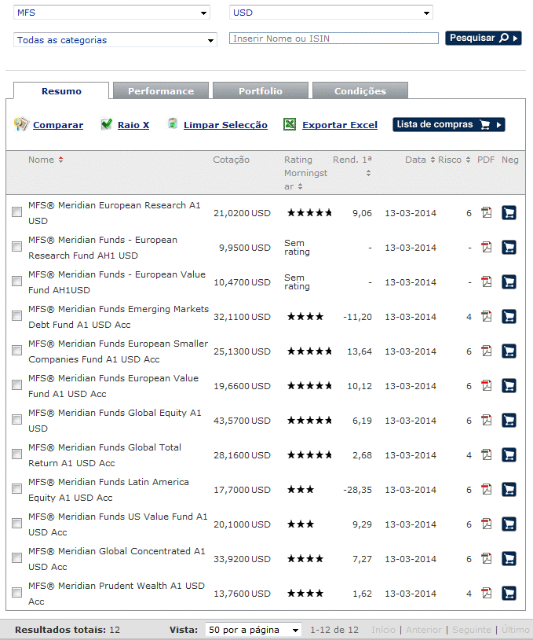This screenshot has width=533, height=640.
Task: Add Global Total Return A1 to cart
Action: coord(509,454)
